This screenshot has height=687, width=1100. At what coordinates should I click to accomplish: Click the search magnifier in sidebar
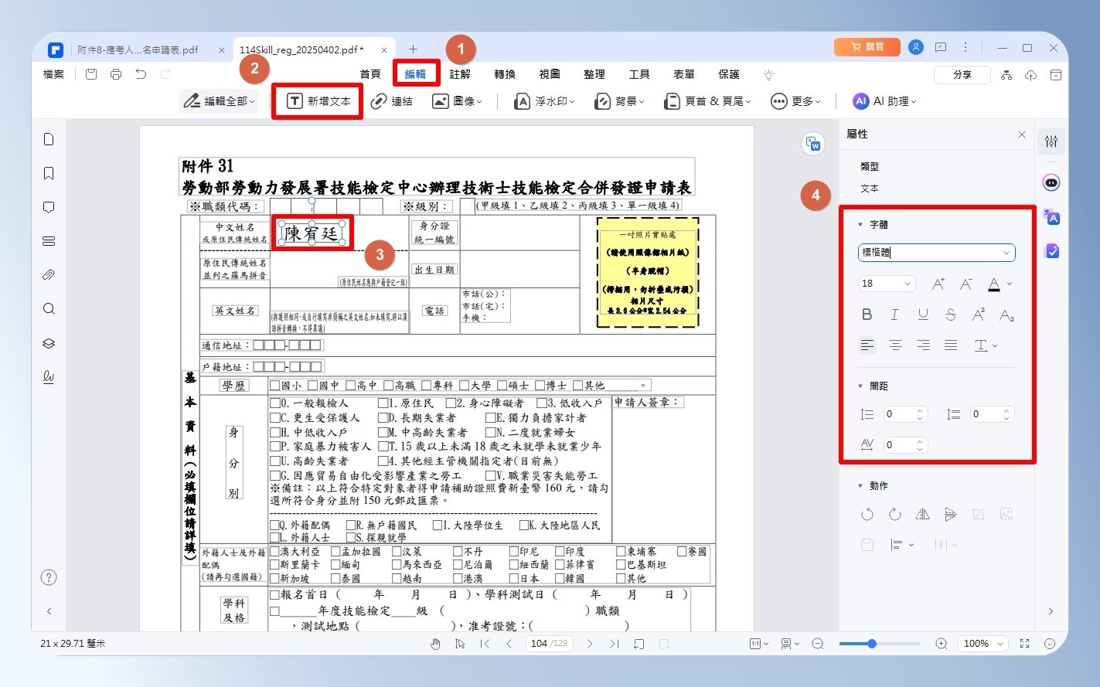coord(49,309)
